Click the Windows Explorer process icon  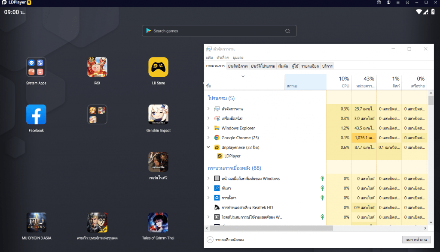tap(217, 128)
